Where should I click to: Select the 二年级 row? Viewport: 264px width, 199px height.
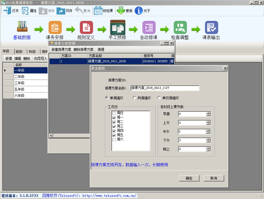tap(30, 77)
